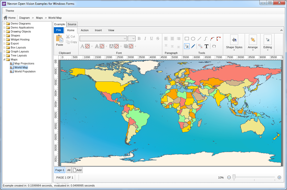Click the zoom out minus icon
The width and height of the screenshot is (287, 190).
click(x=229, y=178)
